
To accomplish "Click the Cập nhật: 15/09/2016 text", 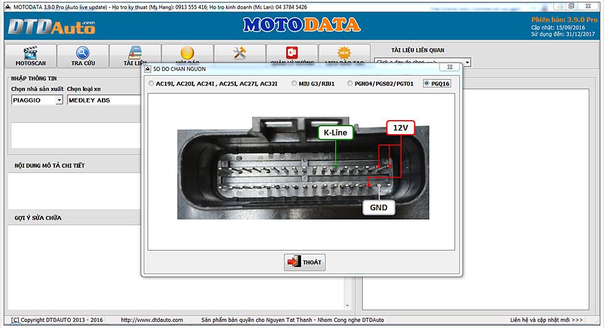I will click(x=558, y=27).
